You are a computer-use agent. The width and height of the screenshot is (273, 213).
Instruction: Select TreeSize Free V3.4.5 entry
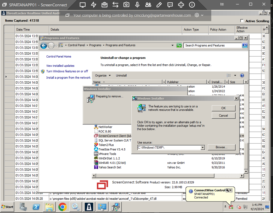(112, 149)
